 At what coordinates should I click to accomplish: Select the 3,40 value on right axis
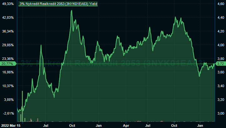pos(220,86)
